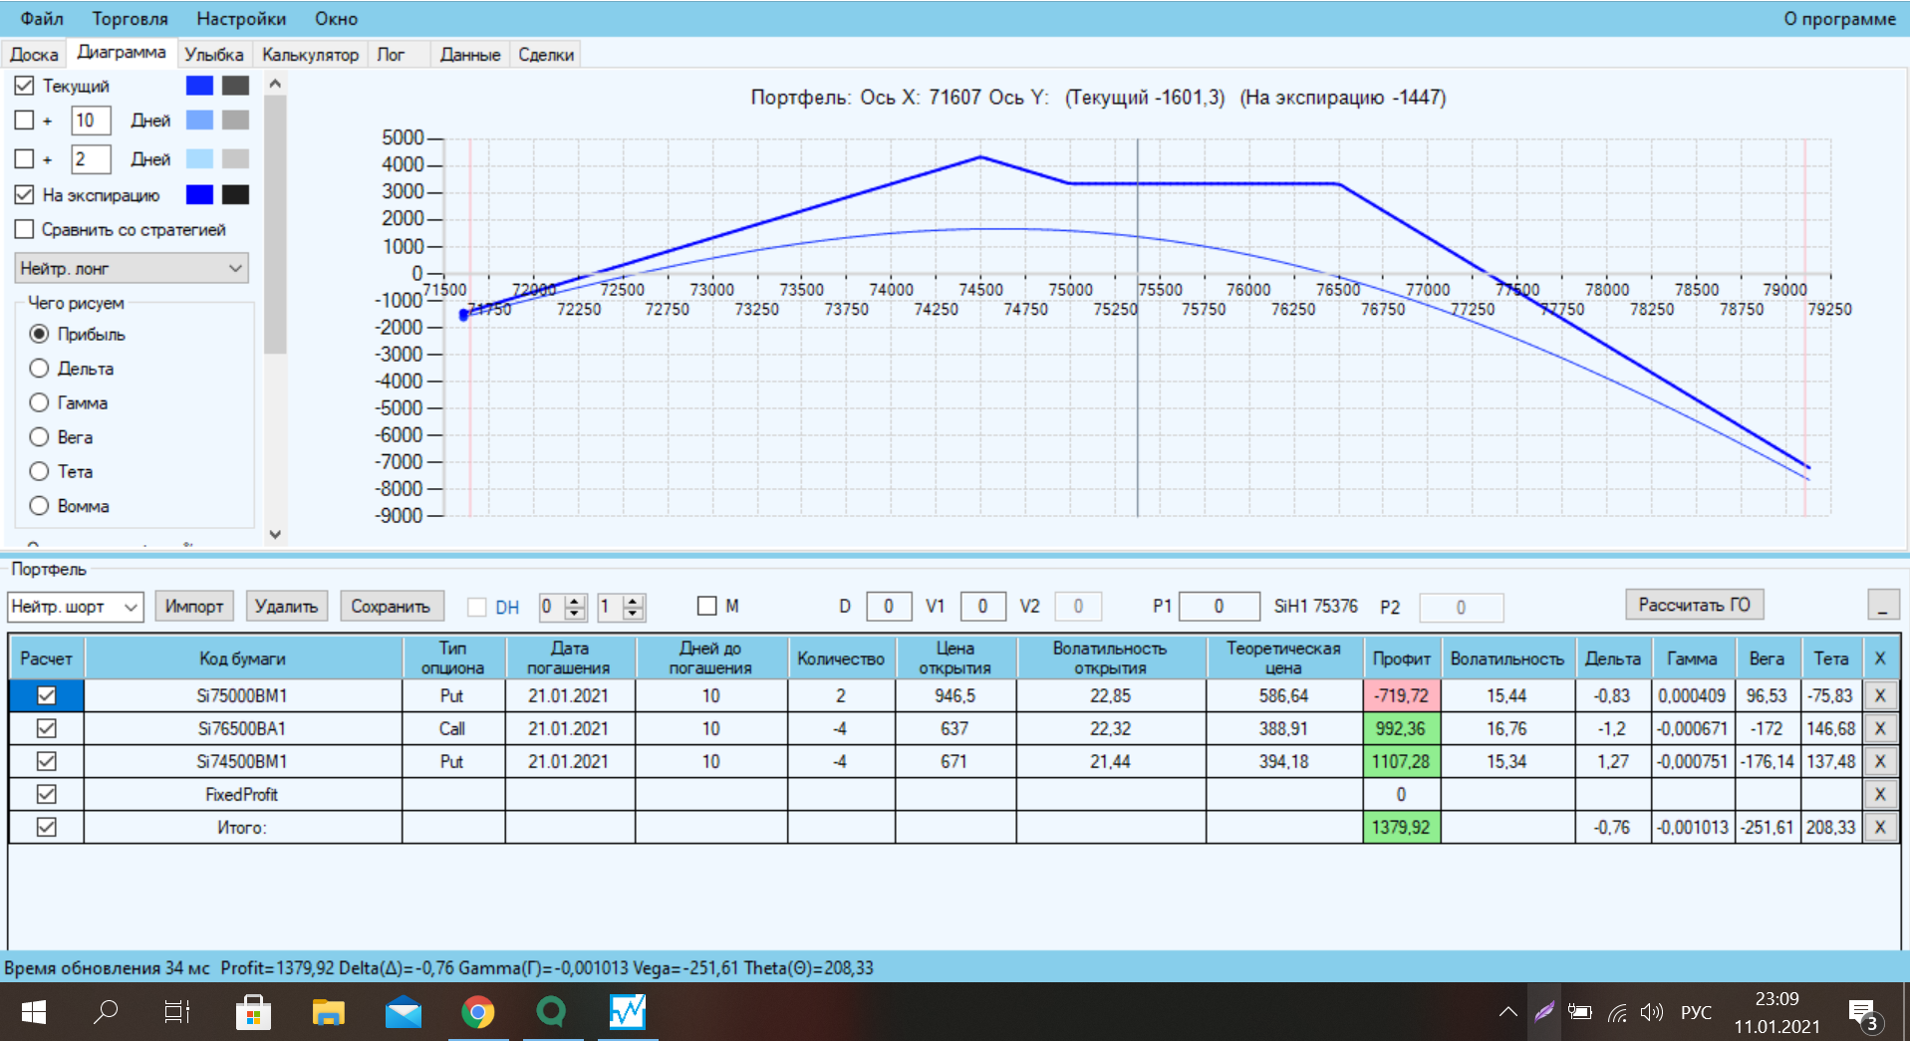Click the battery tray icon
This screenshot has height=1041, width=1910.
click(1580, 1012)
